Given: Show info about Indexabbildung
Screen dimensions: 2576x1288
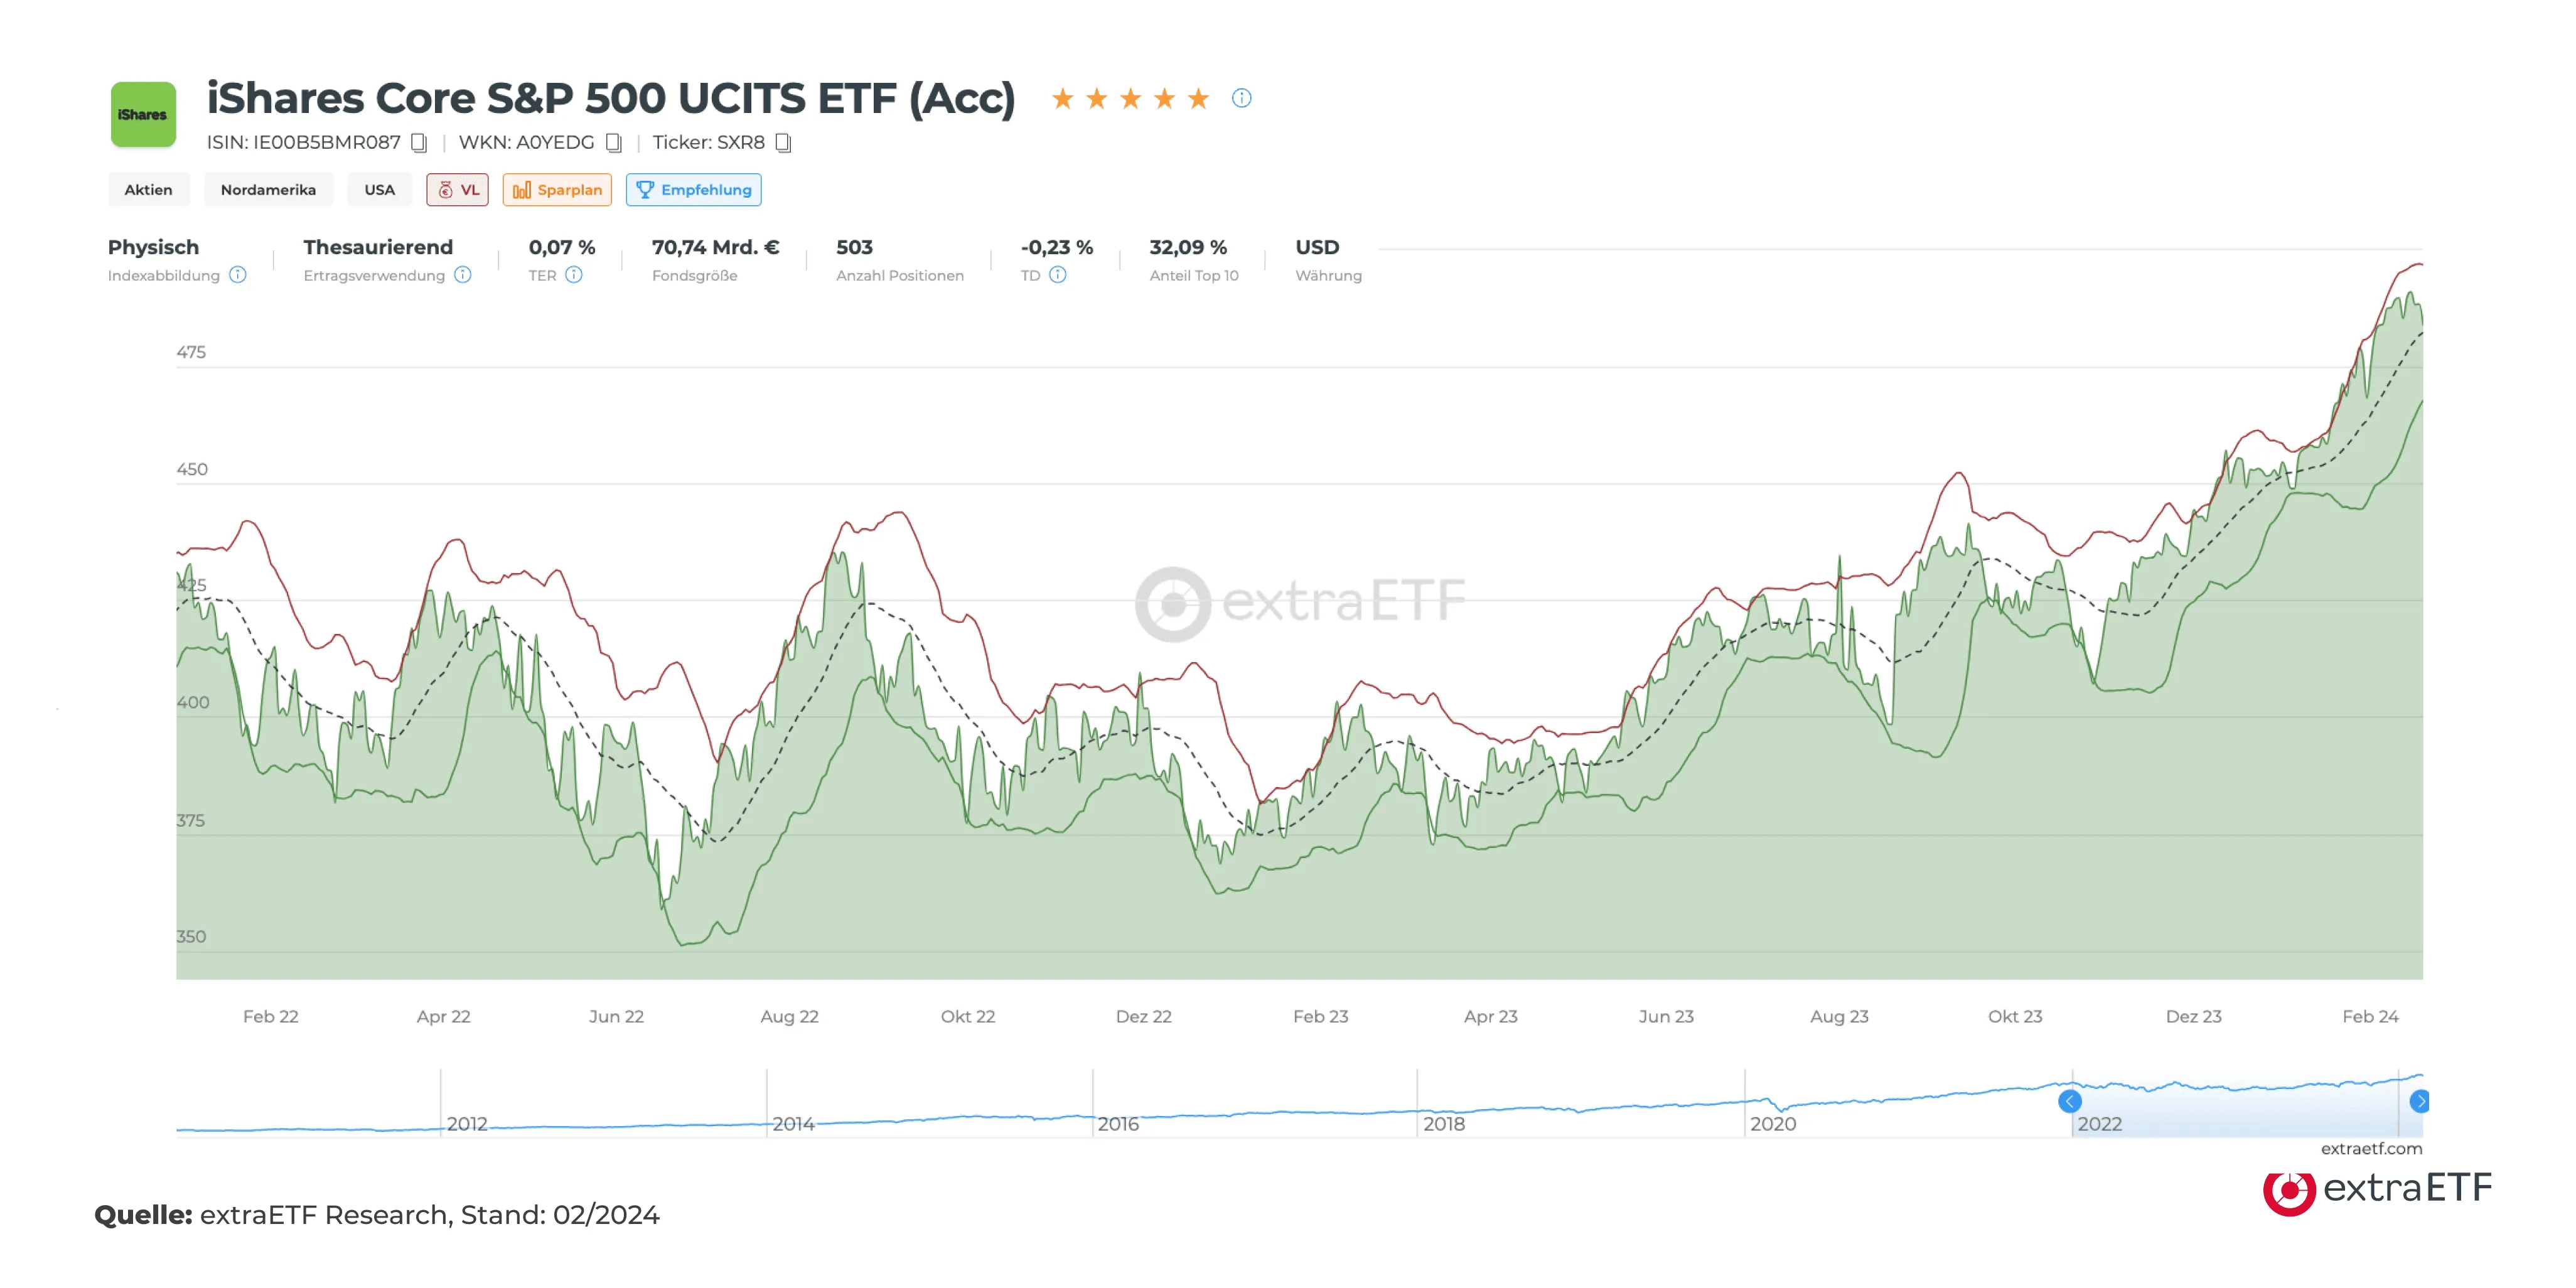Looking at the screenshot, I should pyautogui.click(x=238, y=275).
